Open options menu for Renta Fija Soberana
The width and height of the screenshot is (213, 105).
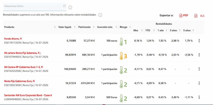tap(199, 55)
